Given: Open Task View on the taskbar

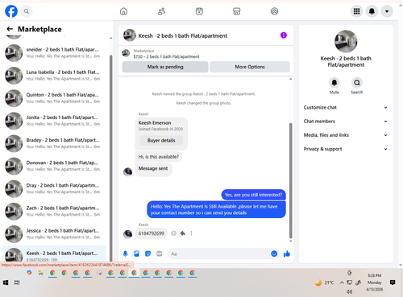Looking at the screenshot, I should (x=17, y=283).
